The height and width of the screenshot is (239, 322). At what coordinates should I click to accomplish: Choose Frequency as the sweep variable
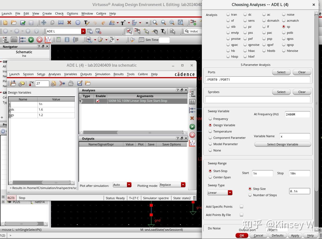(x=210, y=119)
